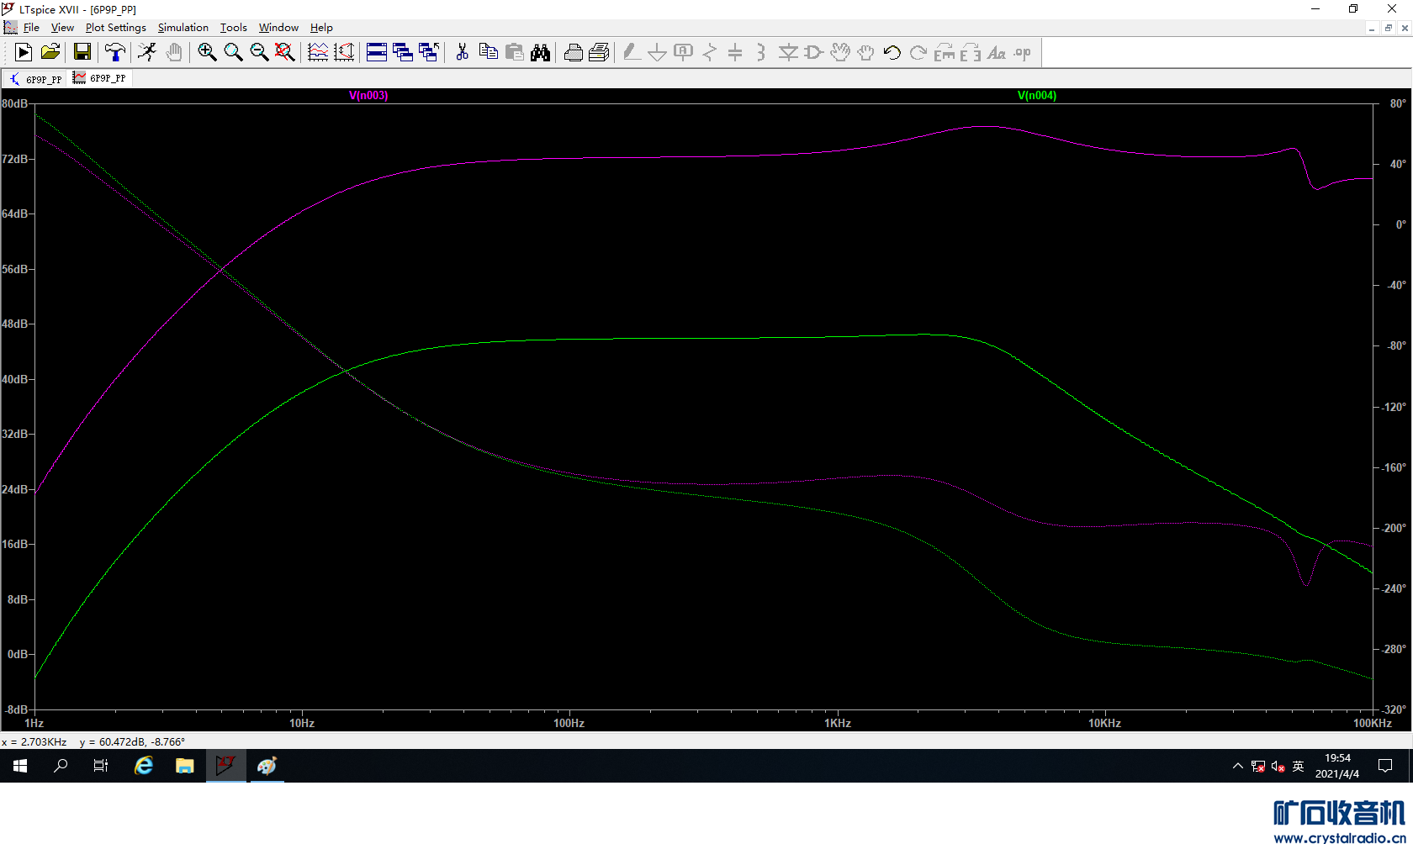The image size is (1413, 849).
Task: Click the 0° phase axis label
Action: click(x=1400, y=224)
